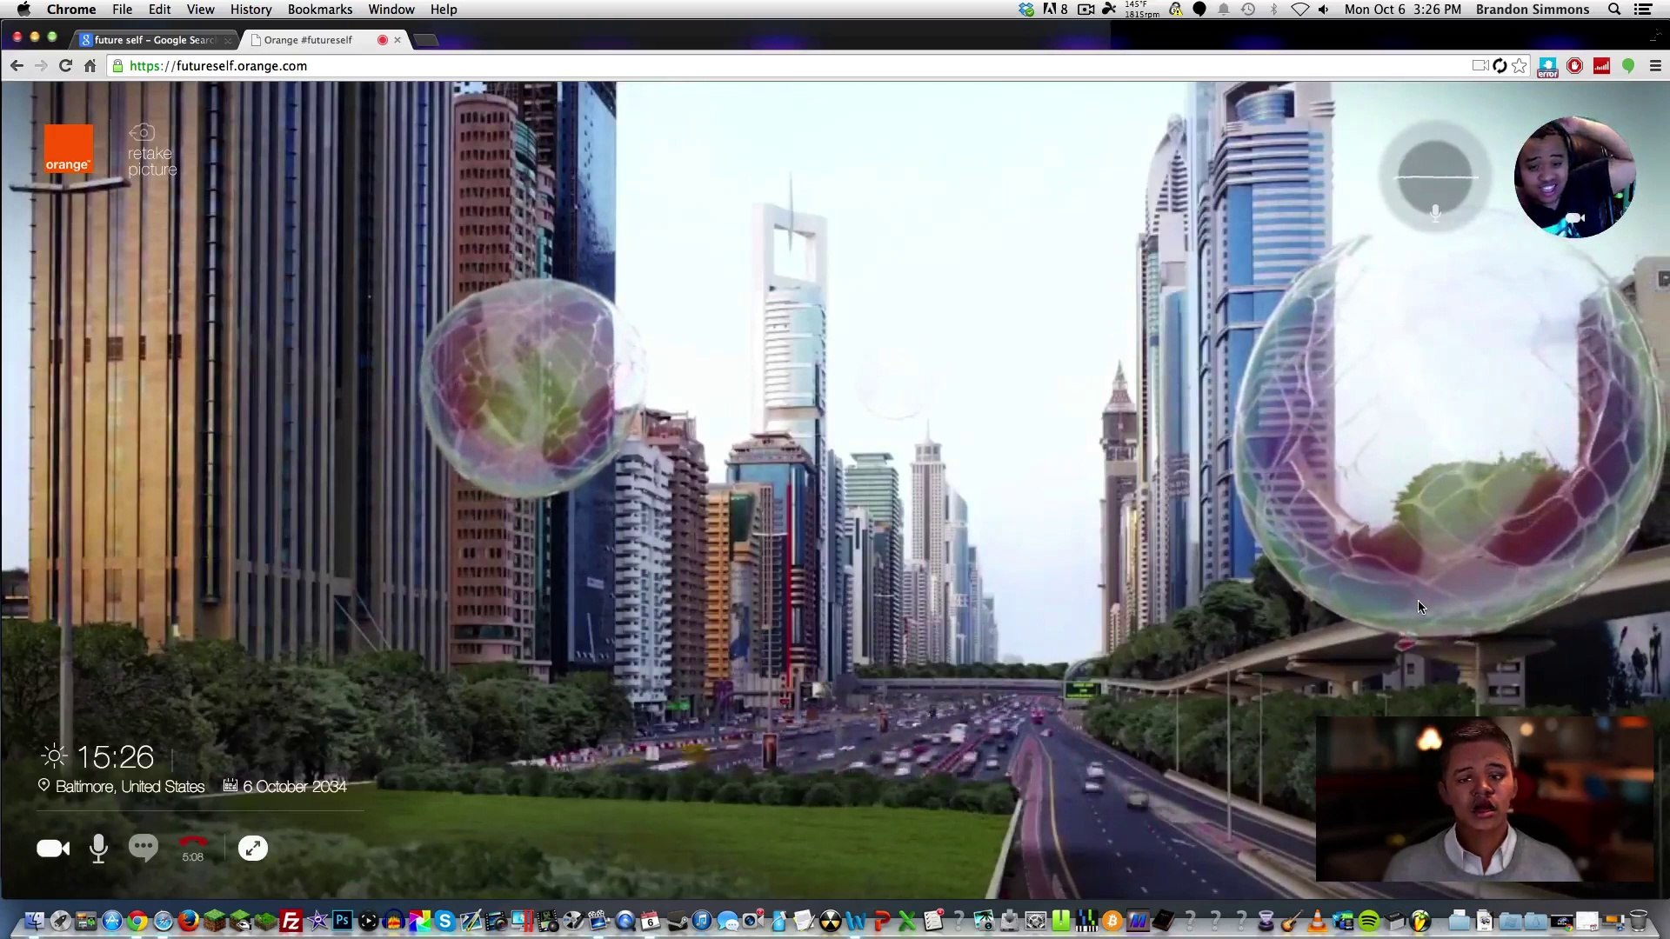Mute the microphone in call controls
The height and width of the screenshot is (939, 1670).
(x=99, y=849)
